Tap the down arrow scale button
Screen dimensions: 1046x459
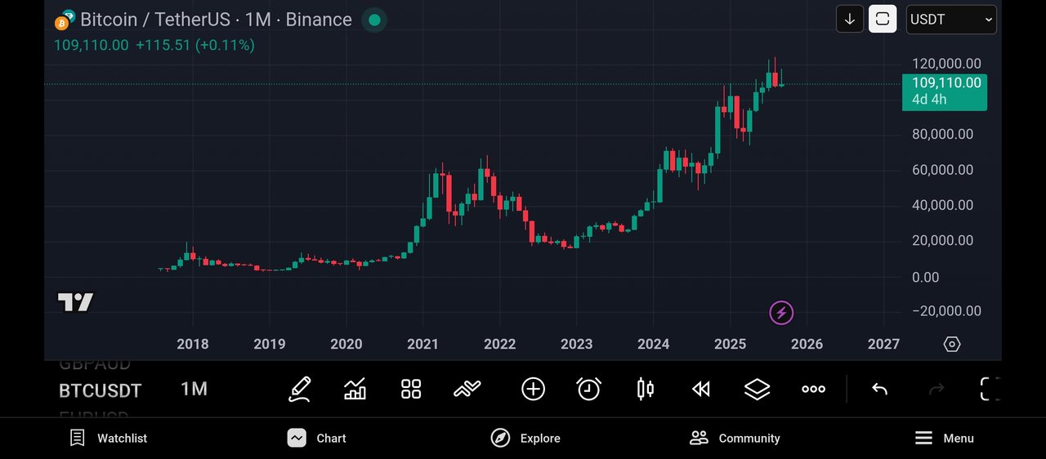click(x=850, y=20)
